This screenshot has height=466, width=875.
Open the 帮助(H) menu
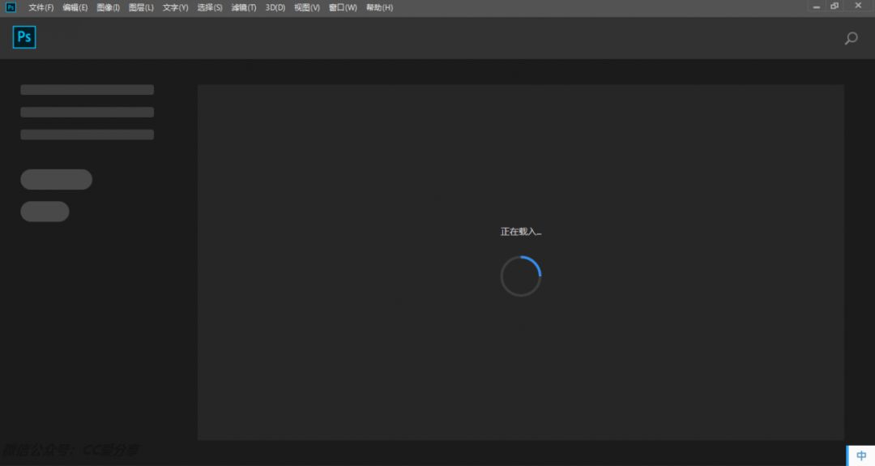(379, 8)
